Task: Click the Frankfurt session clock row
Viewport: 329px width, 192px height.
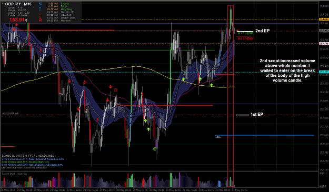Action: coord(59,15)
